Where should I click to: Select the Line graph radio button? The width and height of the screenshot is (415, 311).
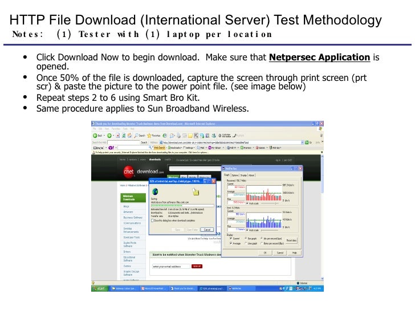(x=246, y=243)
